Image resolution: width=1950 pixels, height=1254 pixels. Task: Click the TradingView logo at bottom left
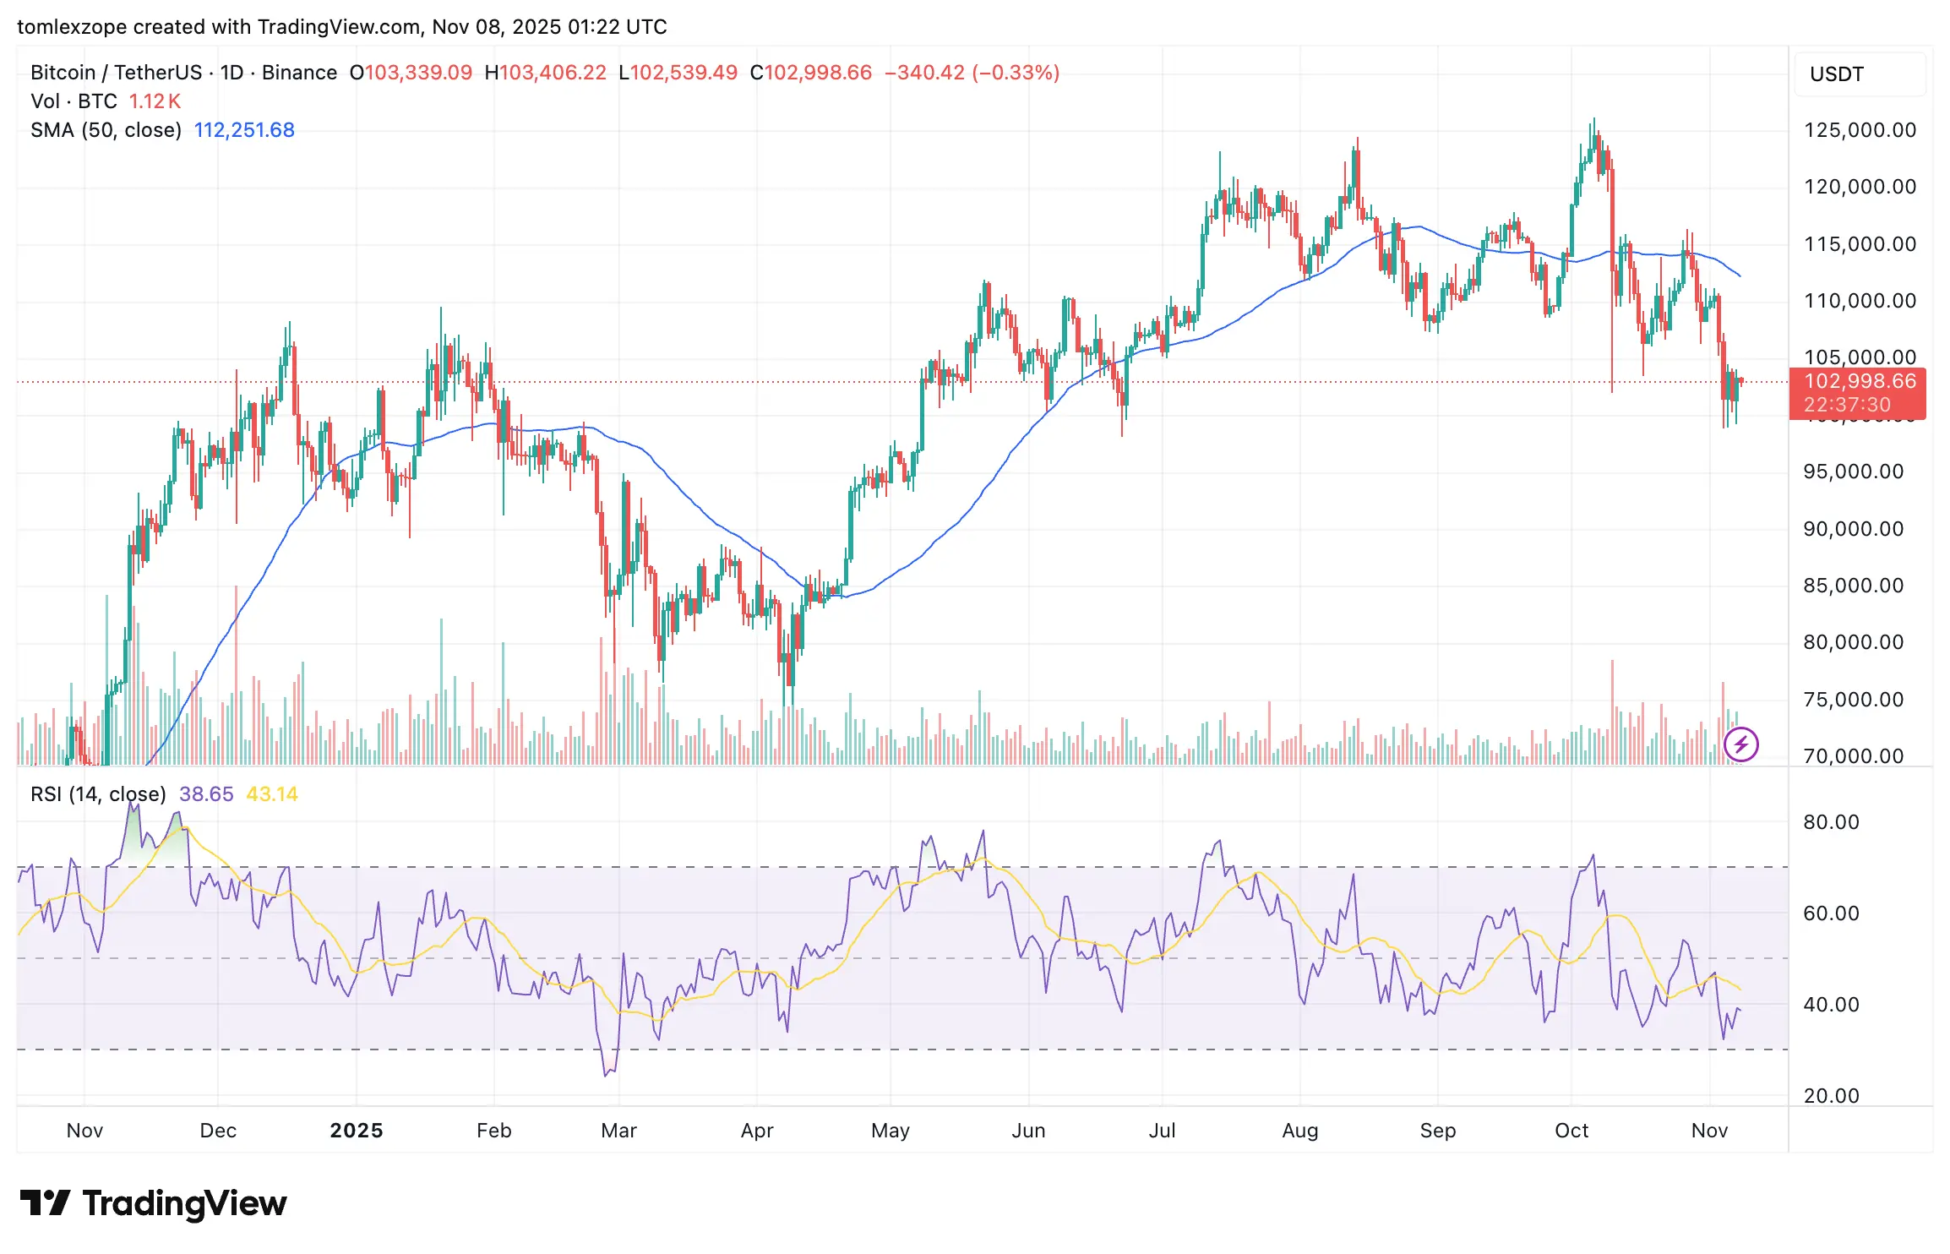click(x=152, y=1203)
